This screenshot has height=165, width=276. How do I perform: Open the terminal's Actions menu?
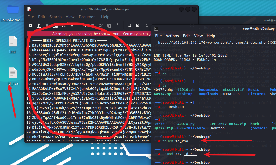pos(172,36)
